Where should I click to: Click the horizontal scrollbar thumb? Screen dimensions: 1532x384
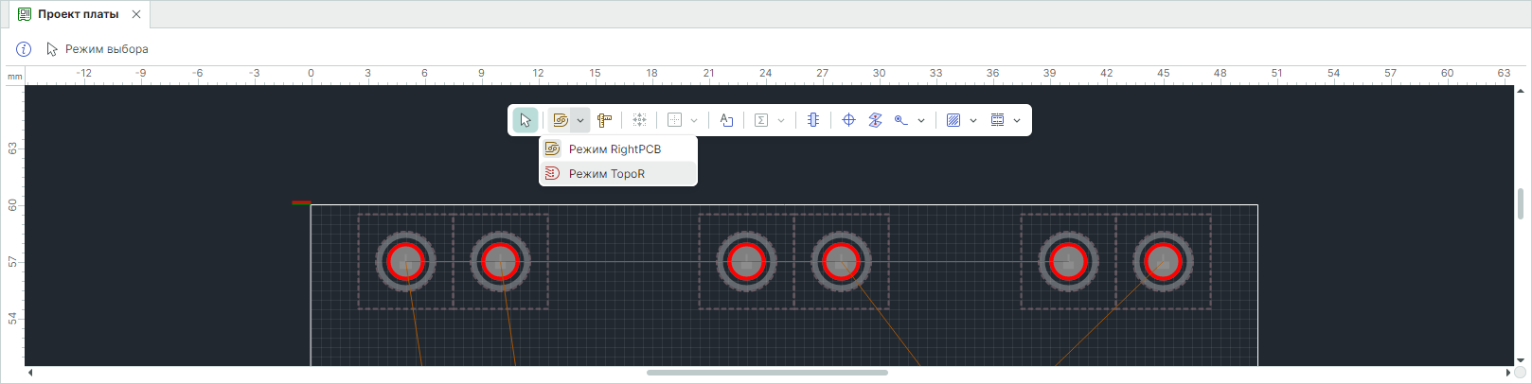point(767,373)
